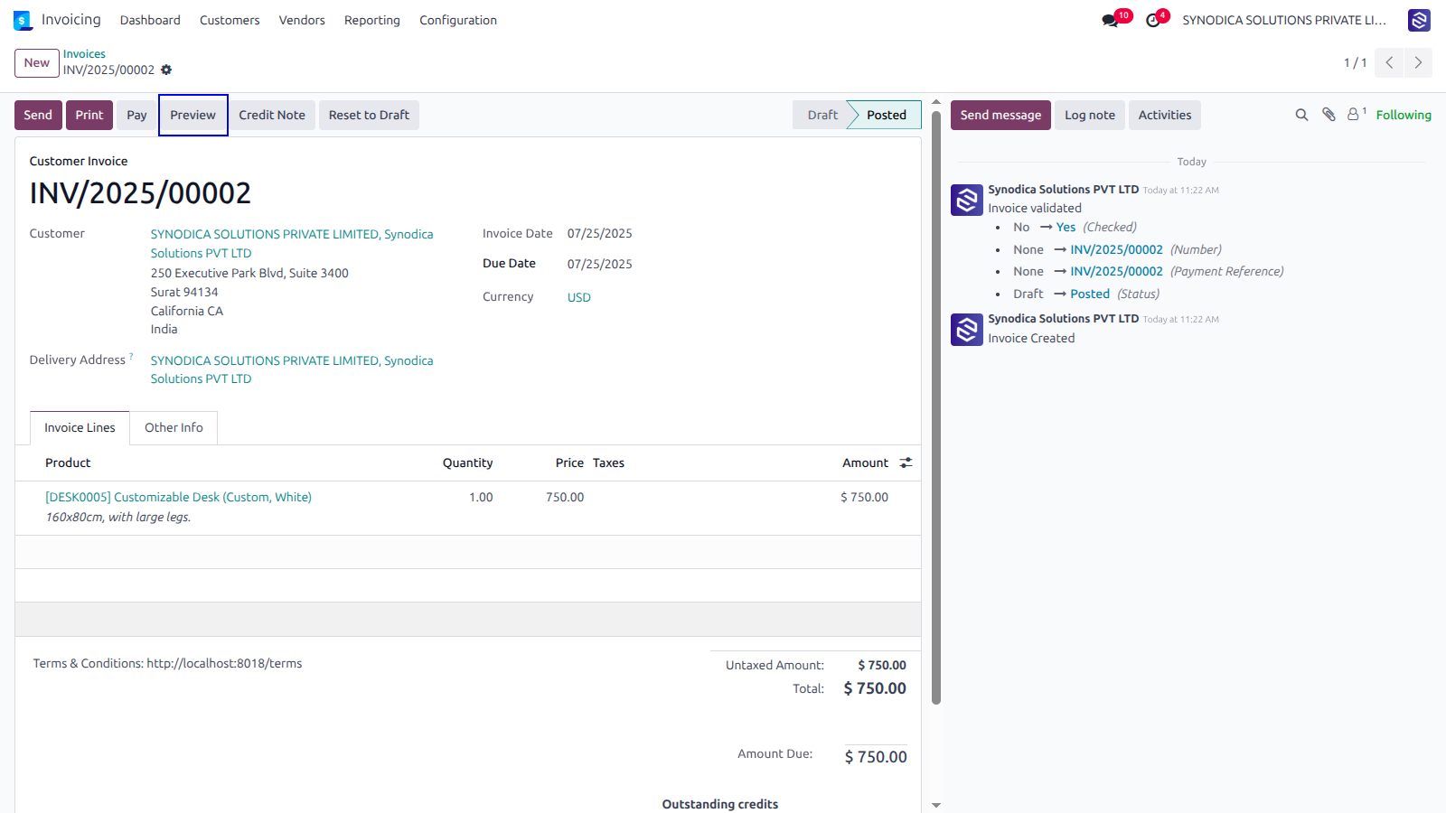Open the Delivery Address company link
The width and height of the screenshot is (1446, 813).
pos(292,369)
